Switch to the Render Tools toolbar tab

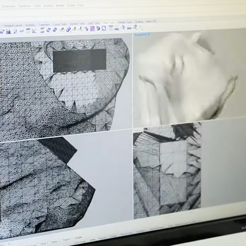click(x=125, y=22)
